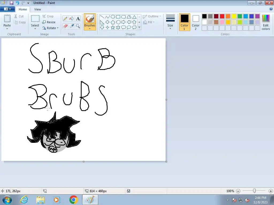The image size is (274, 205).
Task: Expand the Paste dropdown arrow
Action: tap(7, 29)
